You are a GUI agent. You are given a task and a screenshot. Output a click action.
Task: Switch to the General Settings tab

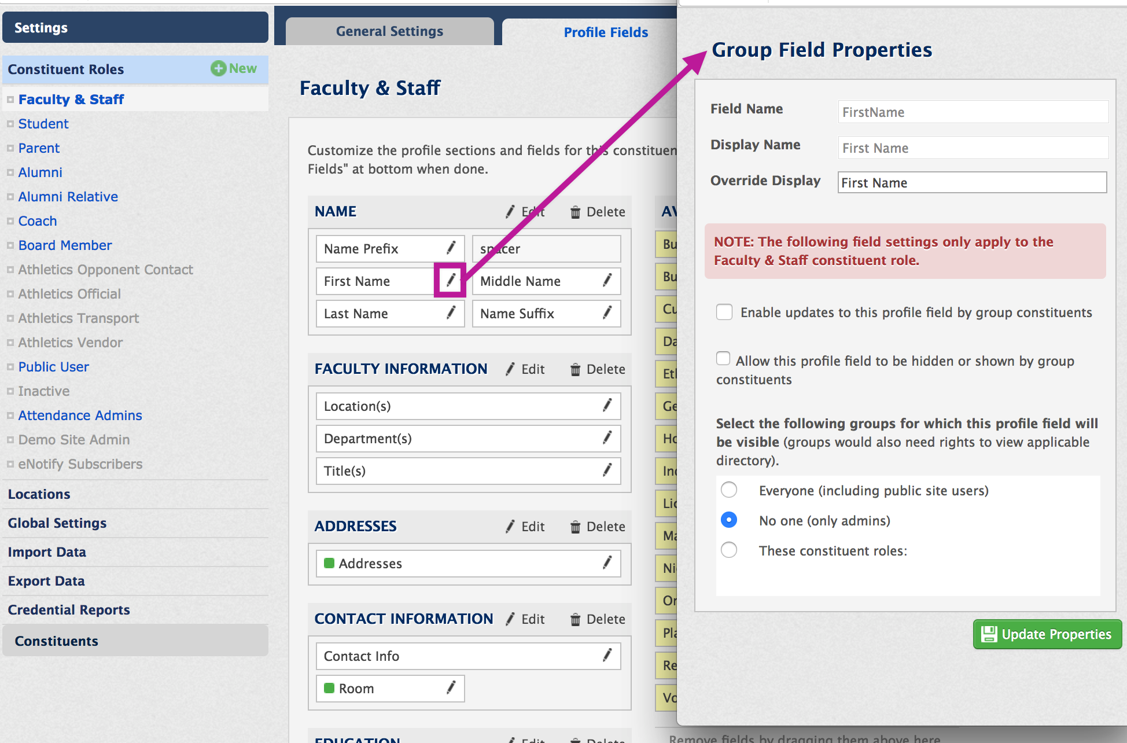(x=388, y=31)
